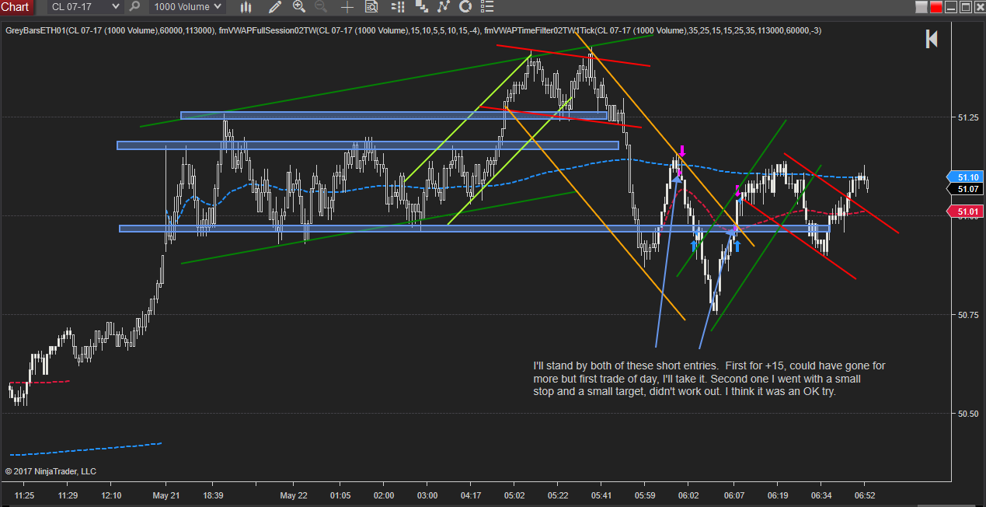The image size is (986, 507).
Task: Click the 51.25 price axis label
Action: pos(967,117)
